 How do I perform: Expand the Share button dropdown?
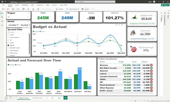[x=168, y=5]
